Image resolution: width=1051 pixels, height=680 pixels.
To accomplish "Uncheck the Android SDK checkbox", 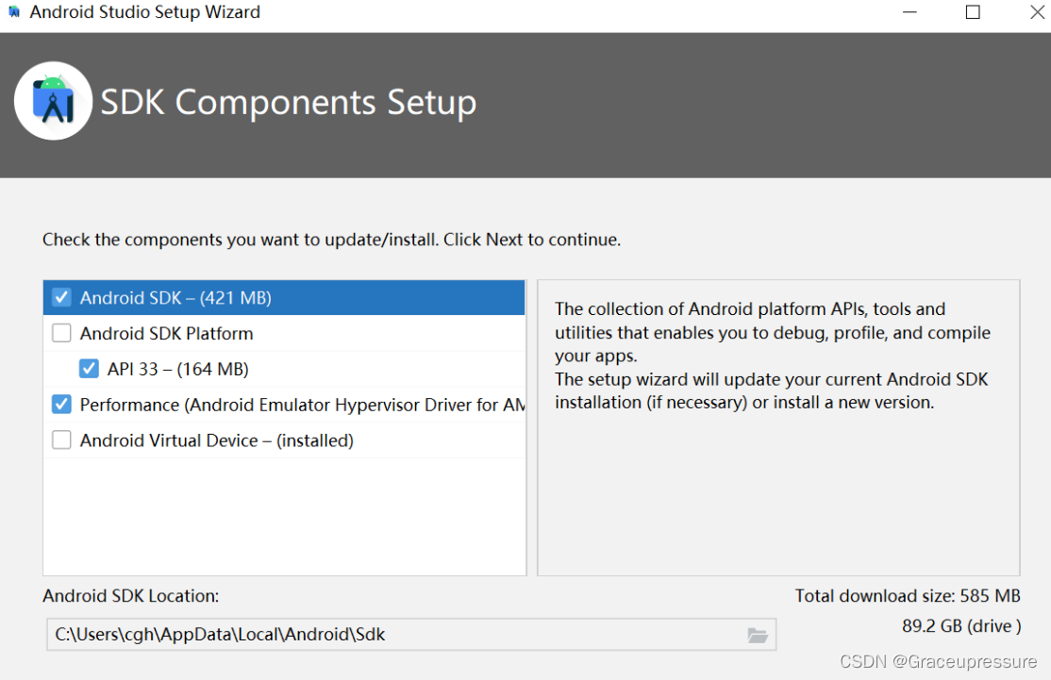I will (x=61, y=297).
